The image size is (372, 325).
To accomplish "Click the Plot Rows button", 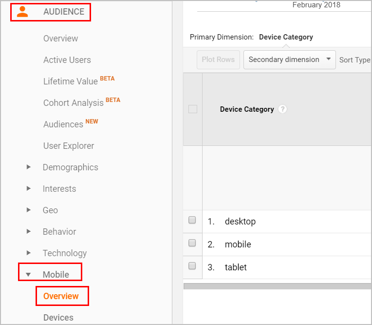I will [218, 60].
